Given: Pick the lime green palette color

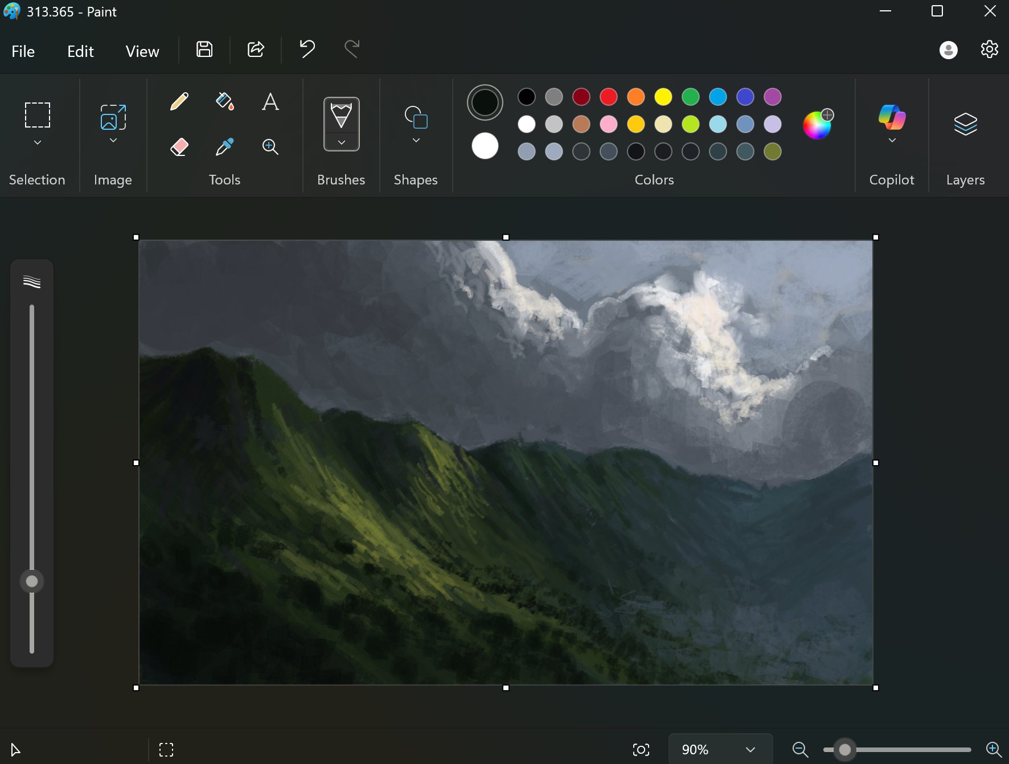Looking at the screenshot, I should click(x=691, y=124).
